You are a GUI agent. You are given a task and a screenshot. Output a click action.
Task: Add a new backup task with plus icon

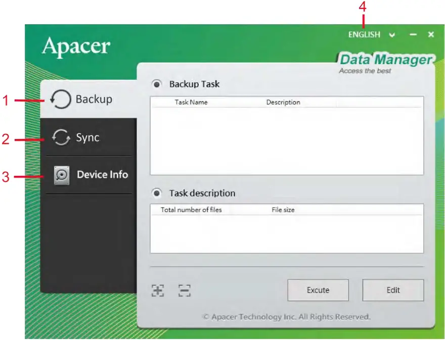158,290
